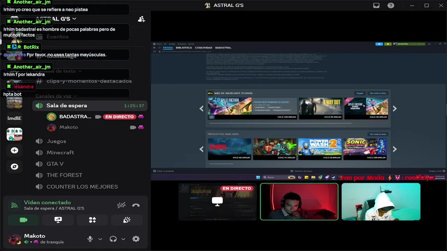Click the Vídeo conectado connection status
447x251 pixels.
pos(47,203)
